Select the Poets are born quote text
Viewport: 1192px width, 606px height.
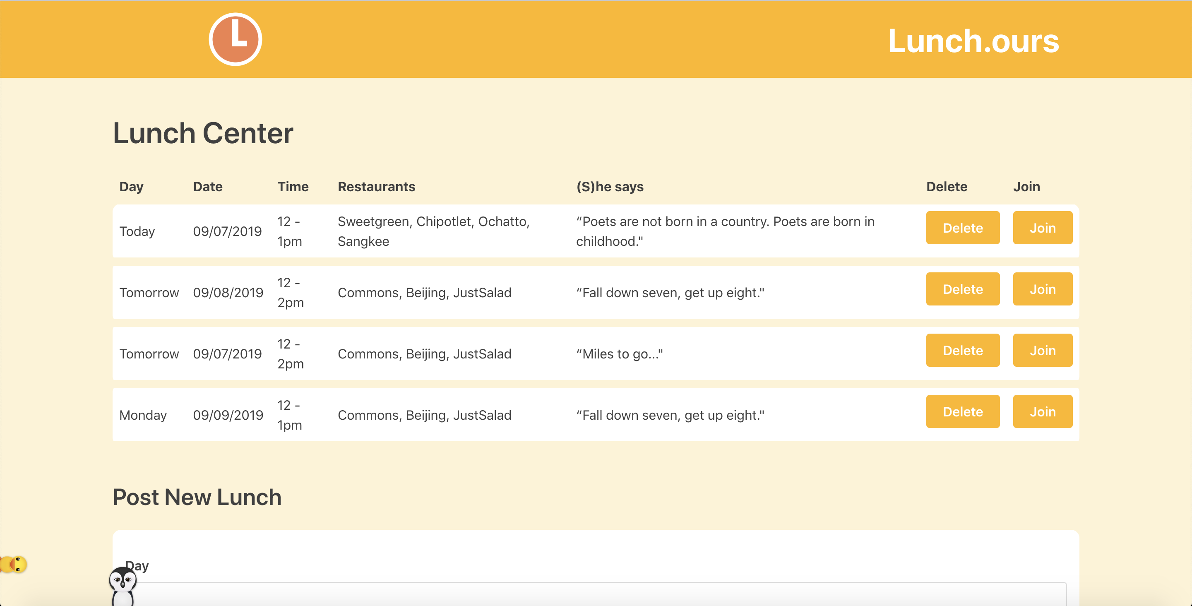(725, 231)
